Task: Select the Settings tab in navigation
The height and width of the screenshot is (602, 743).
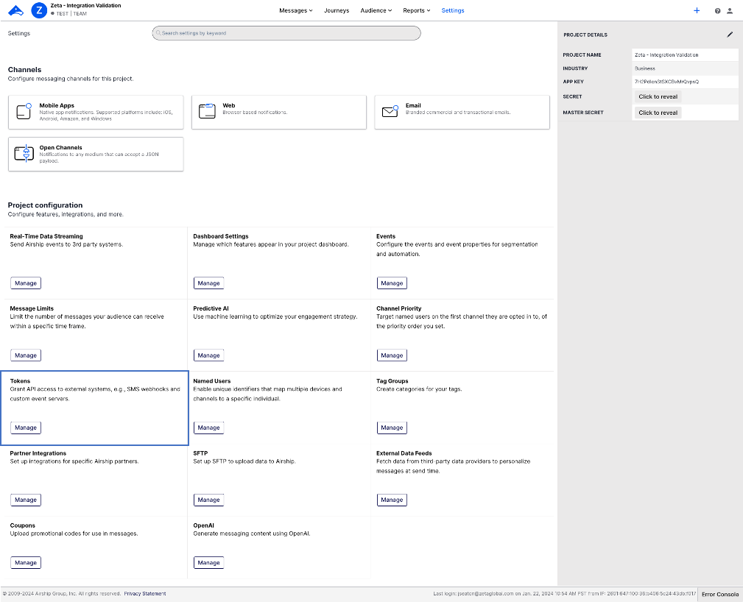Action: [x=453, y=10]
